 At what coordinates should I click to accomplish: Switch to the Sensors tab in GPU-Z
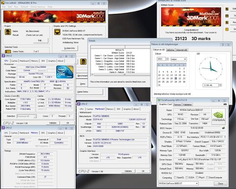(177, 104)
